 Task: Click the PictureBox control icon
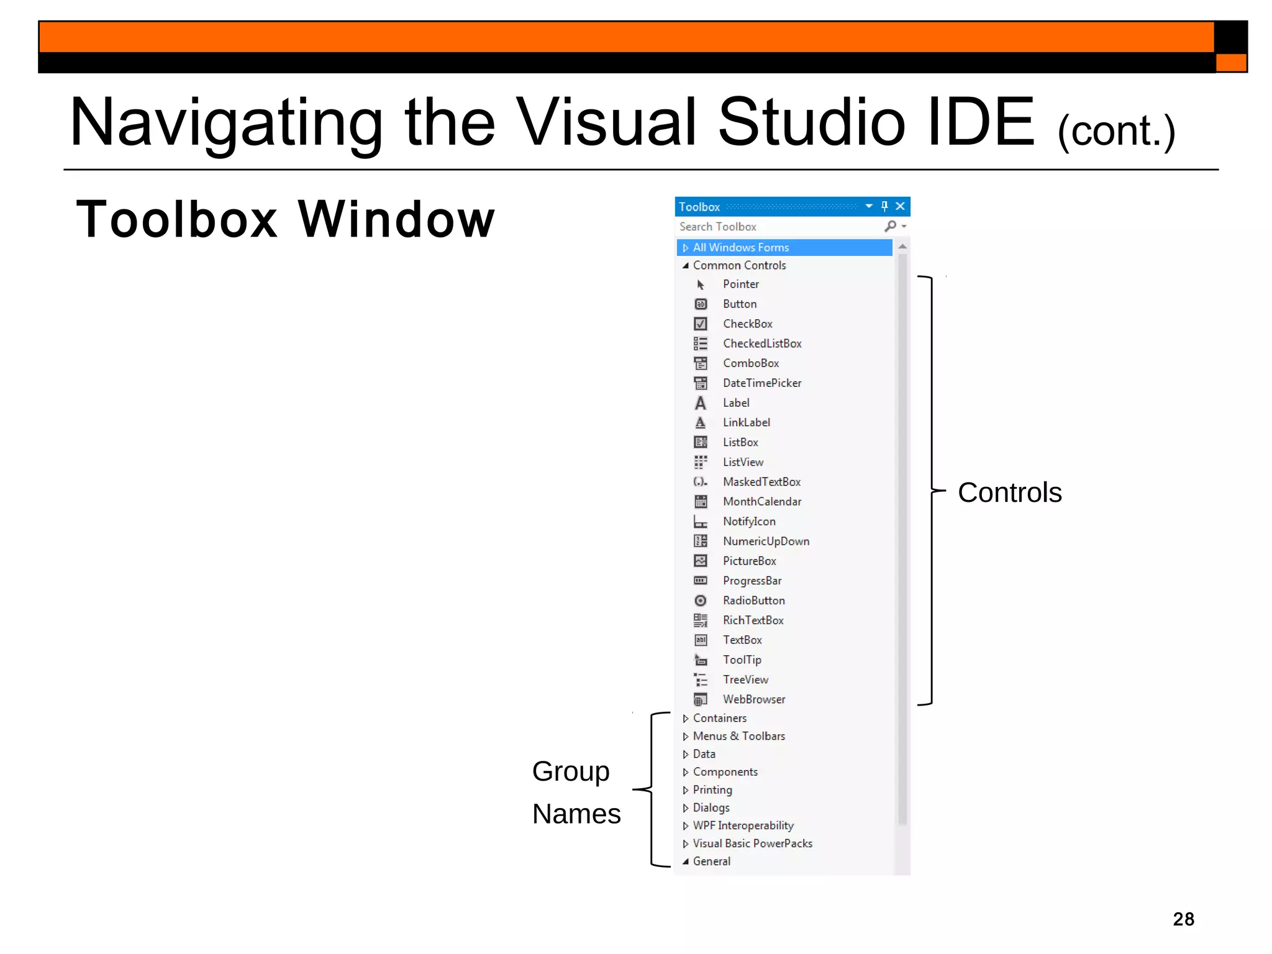click(x=701, y=561)
